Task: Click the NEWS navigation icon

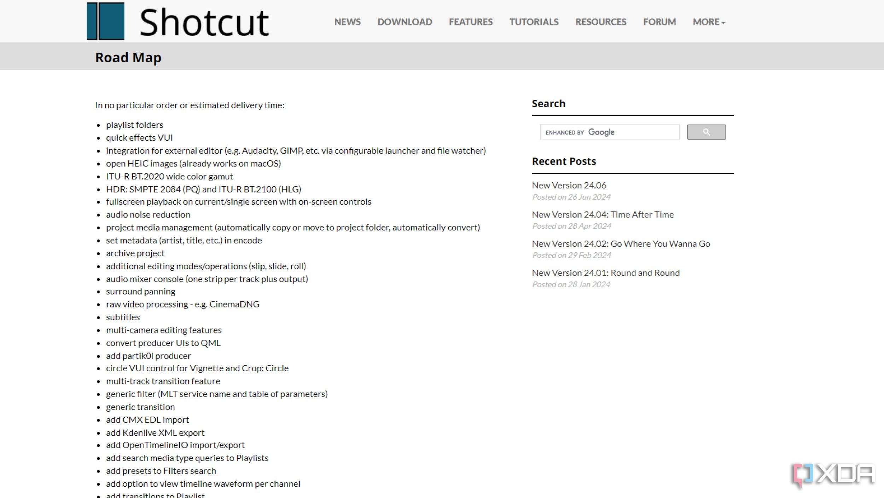Action: (347, 21)
